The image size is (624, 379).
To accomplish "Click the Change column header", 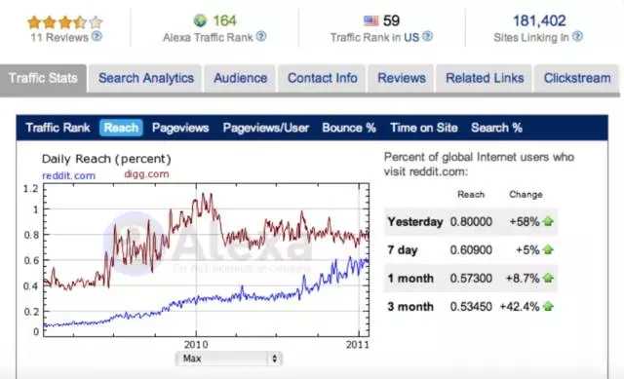I will [x=526, y=195].
